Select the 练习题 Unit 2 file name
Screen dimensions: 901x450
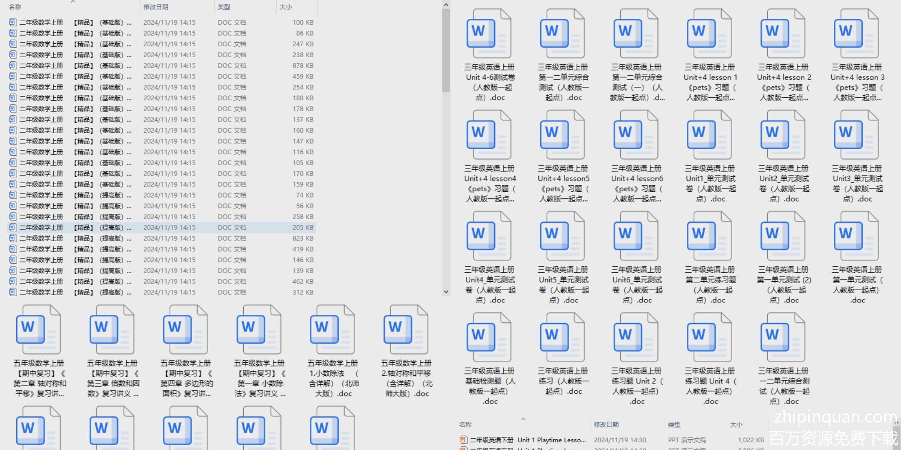[x=637, y=386]
